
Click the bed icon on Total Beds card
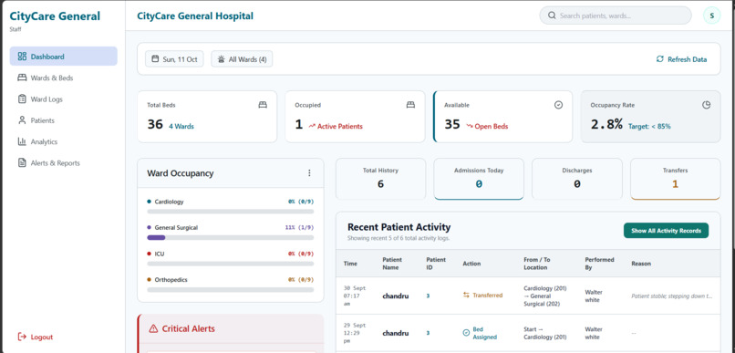[x=263, y=105]
